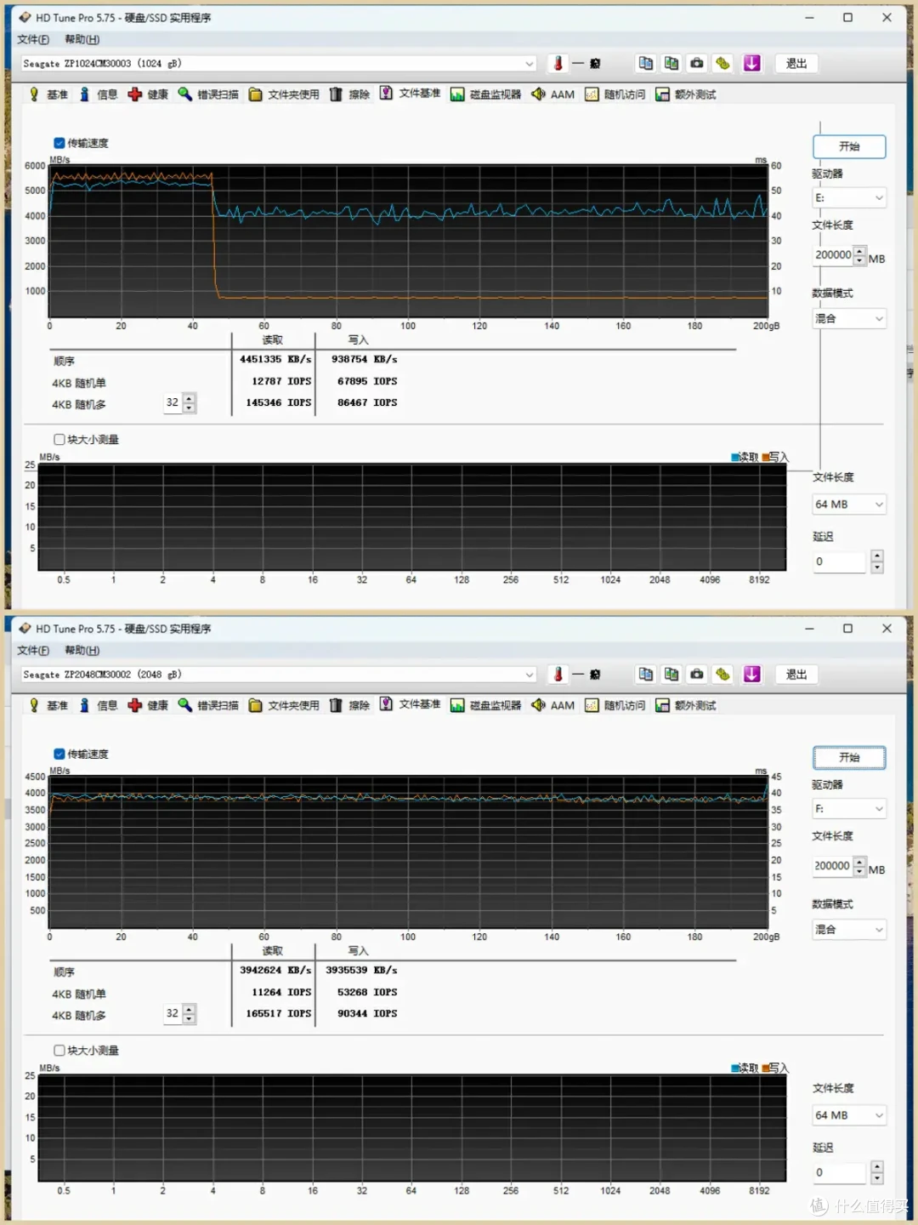
Task: Open 文件基准 tab in bottom 2048 GB window
Action: 410,704
